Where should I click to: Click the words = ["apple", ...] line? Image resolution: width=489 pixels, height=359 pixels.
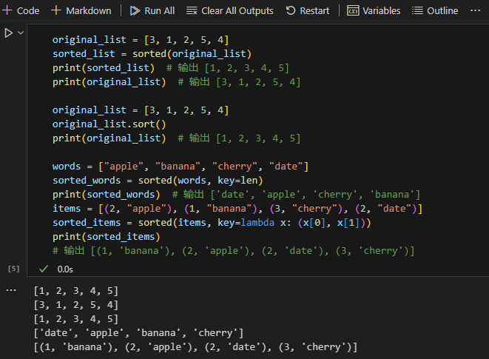click(181, 166)
